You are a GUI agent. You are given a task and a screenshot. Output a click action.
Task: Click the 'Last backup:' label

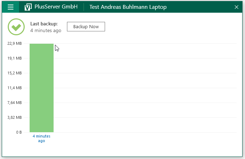(x=44, y=24)
